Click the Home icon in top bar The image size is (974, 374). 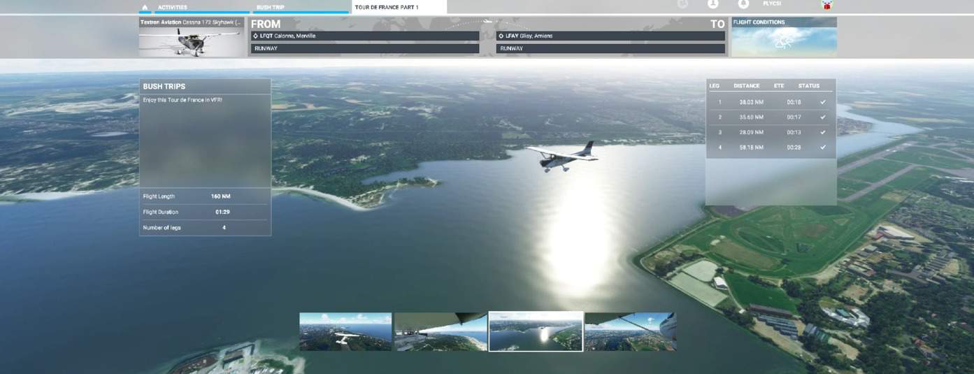(x=145, y=7)
